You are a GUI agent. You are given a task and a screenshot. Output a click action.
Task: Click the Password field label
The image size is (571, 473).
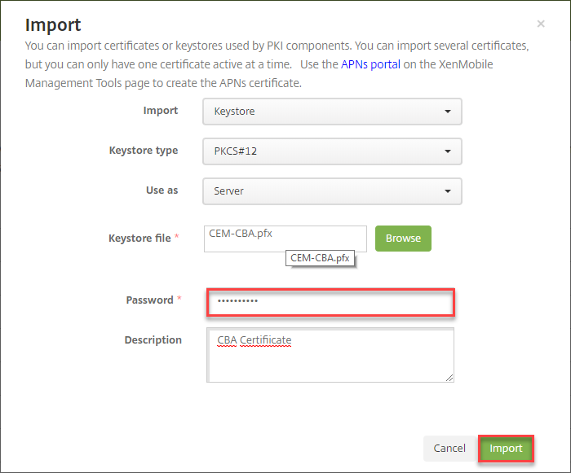pos(149,300)
